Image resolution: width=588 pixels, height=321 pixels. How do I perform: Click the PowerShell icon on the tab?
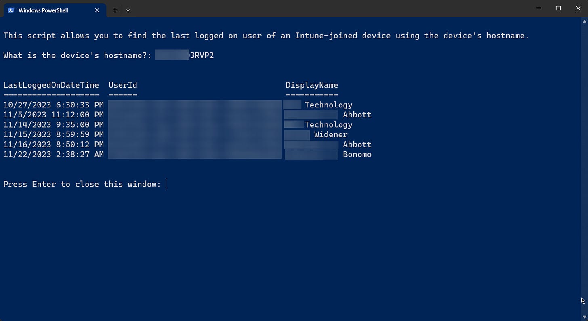(10, 10)
